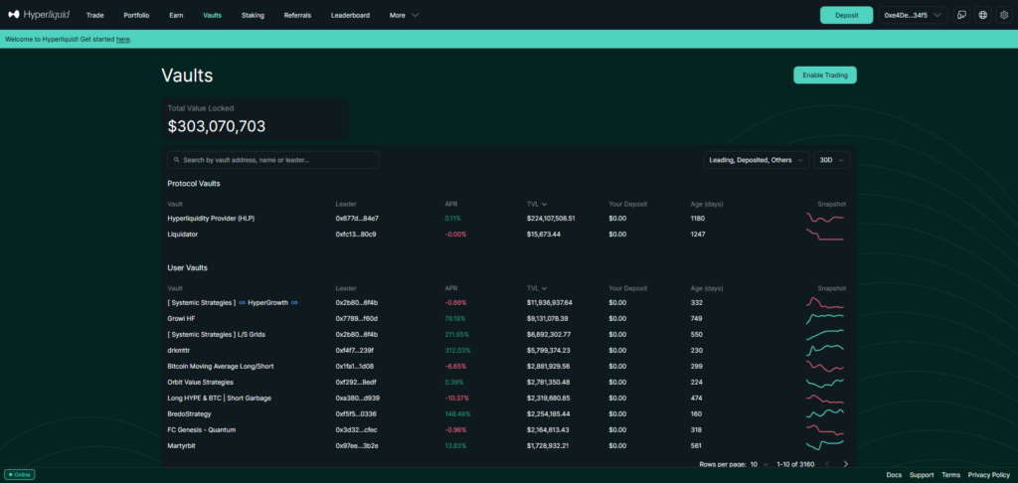
Task: Open the Support link
Action: [922, 475]
